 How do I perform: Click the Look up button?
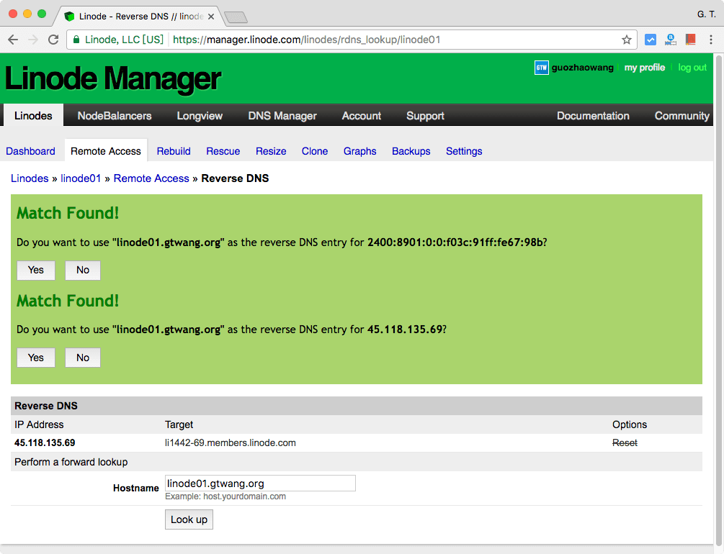(x=189, y=519)
